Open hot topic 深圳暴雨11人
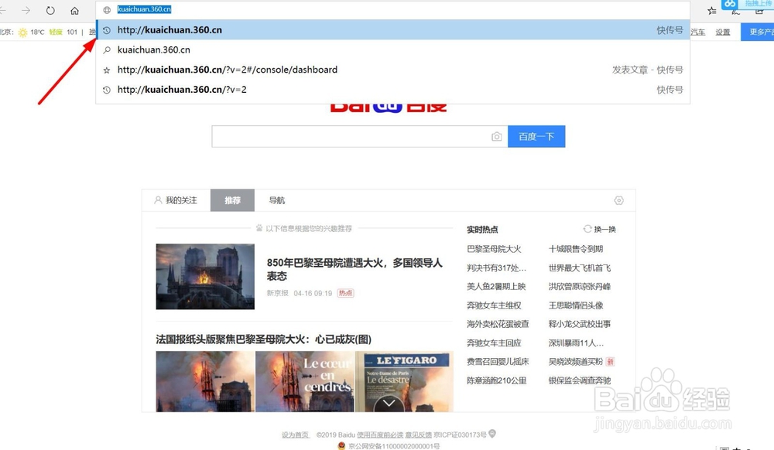 tap(576, 343)
